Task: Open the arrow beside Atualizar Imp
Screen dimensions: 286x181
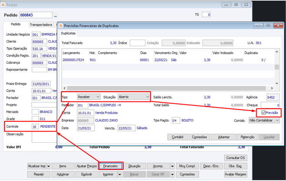Action: (x=48, y=166)
